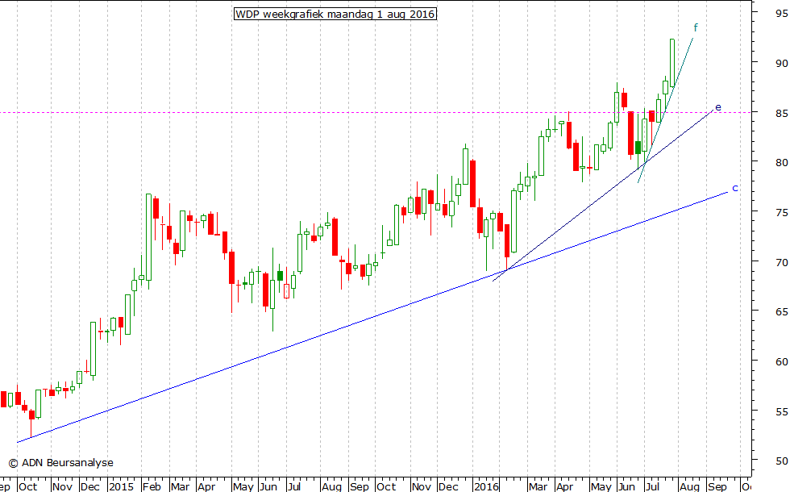
Task: Click price axis label 60
Action: [781, 362]
